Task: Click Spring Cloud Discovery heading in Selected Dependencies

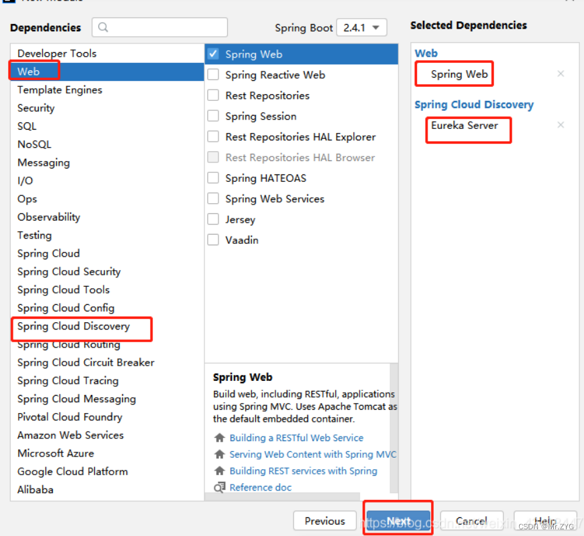Action: (x=474, y=105)
